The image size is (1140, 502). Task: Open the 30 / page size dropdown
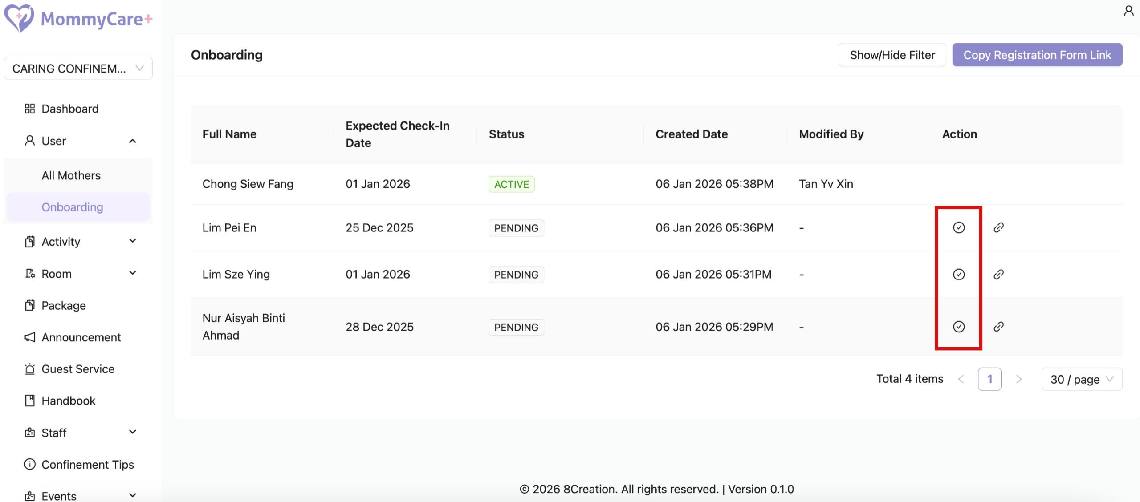click(x=1082, y=379)
